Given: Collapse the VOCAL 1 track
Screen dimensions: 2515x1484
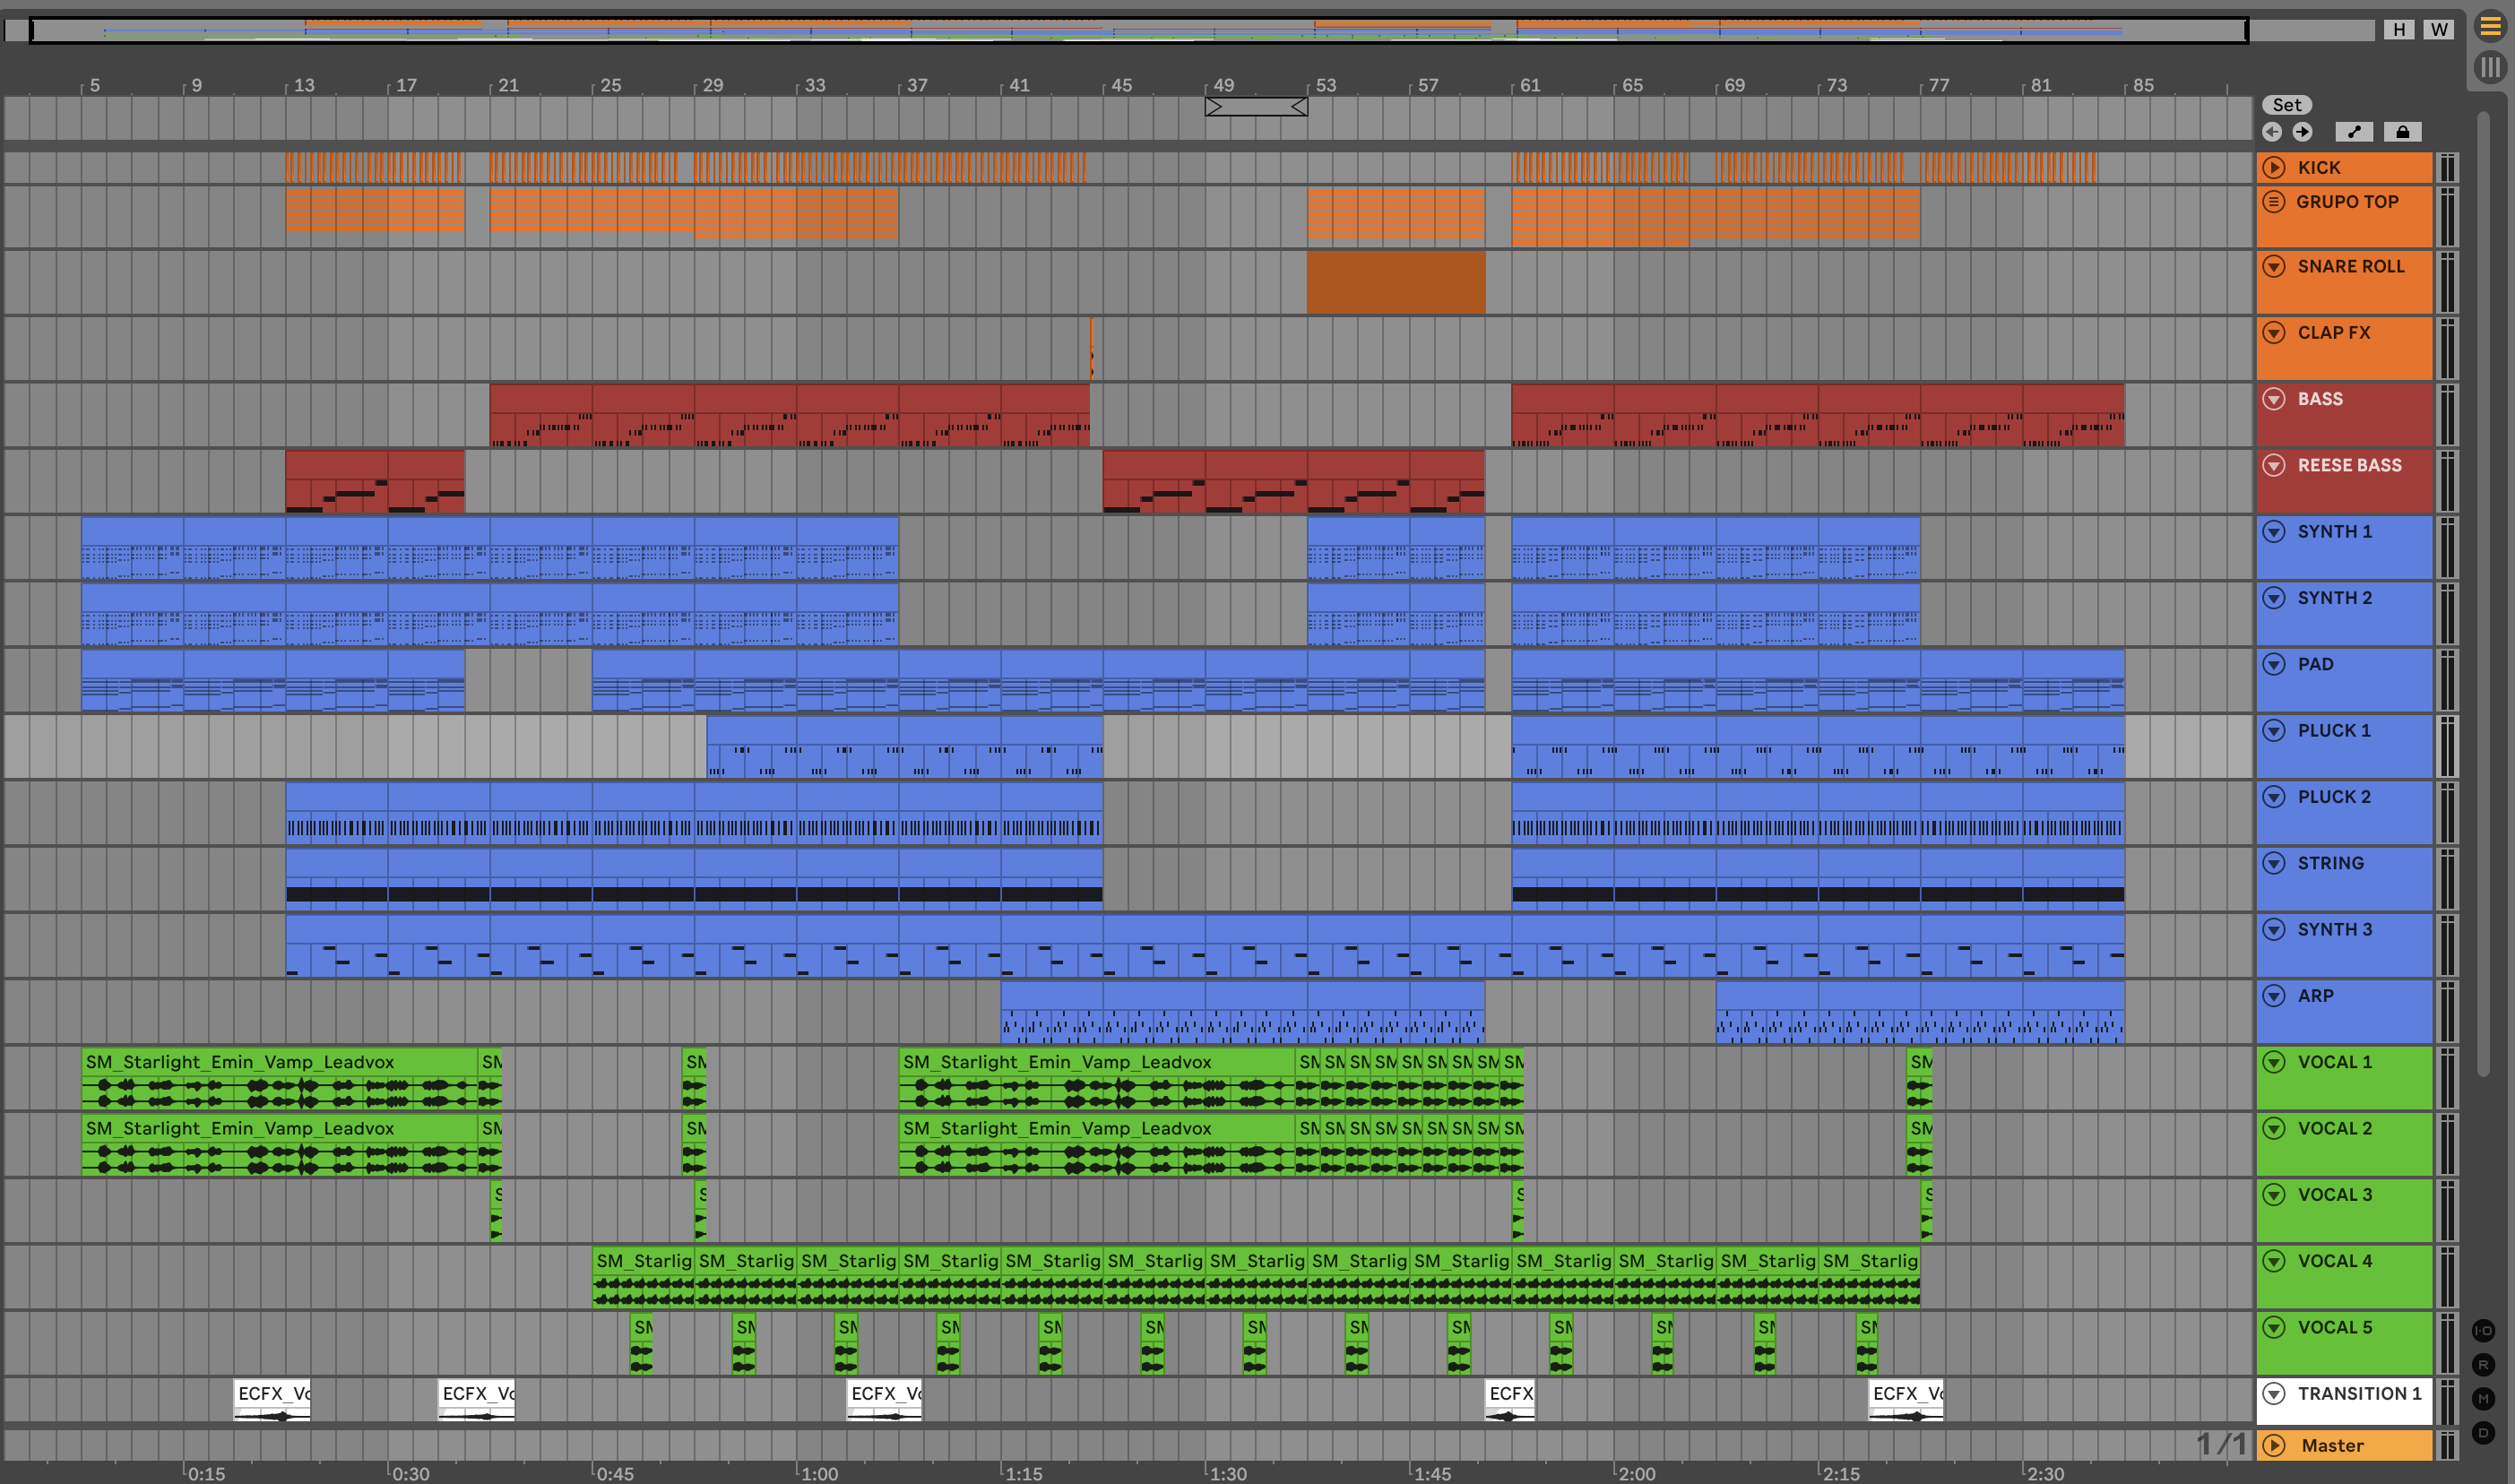Looking at the screenshot, I should (x=2274, y=1062).
